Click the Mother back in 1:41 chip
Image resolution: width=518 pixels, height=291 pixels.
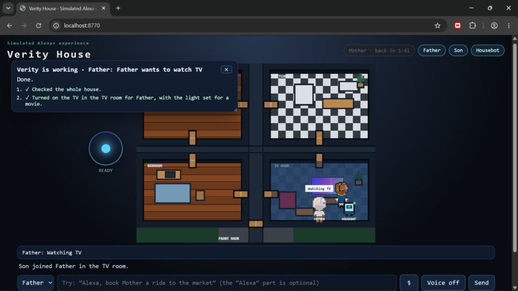(x=379, y=51)
